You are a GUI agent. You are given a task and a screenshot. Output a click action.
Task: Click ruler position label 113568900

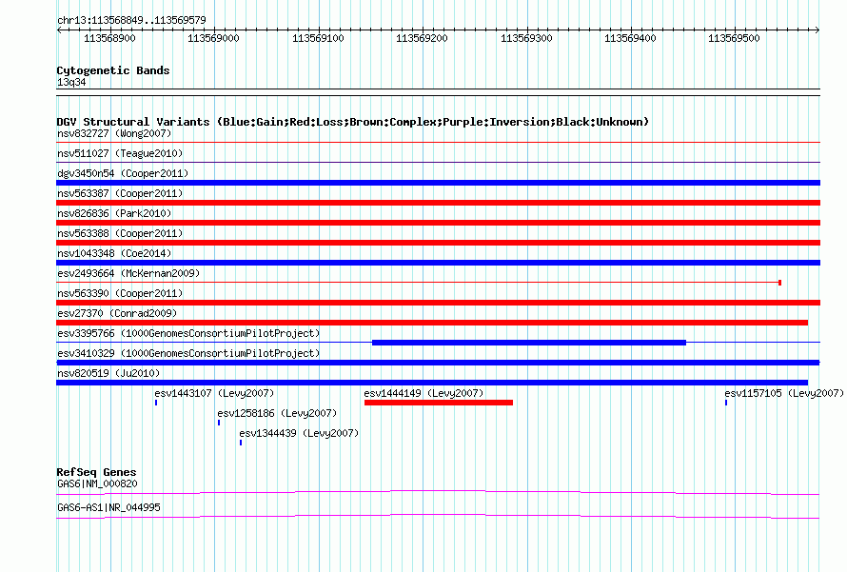[109, 38]
